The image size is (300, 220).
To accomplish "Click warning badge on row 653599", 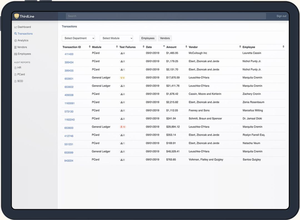I will coord(122,151).
